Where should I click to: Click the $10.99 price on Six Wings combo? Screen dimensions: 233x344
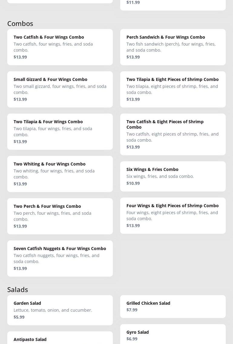pos(133,183)
